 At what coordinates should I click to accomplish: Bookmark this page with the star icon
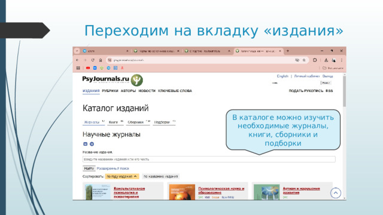tap(304, 60)
